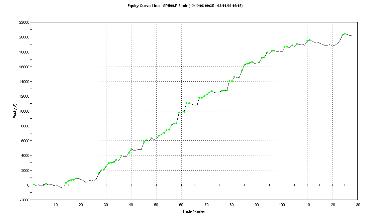Click the y-axis value 2000

(x=25, y=170)
